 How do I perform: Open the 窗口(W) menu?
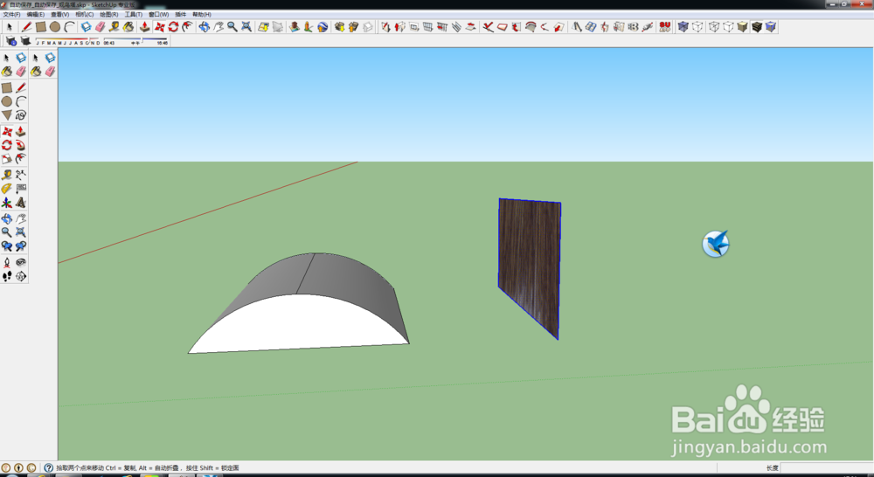coord(159,15)
